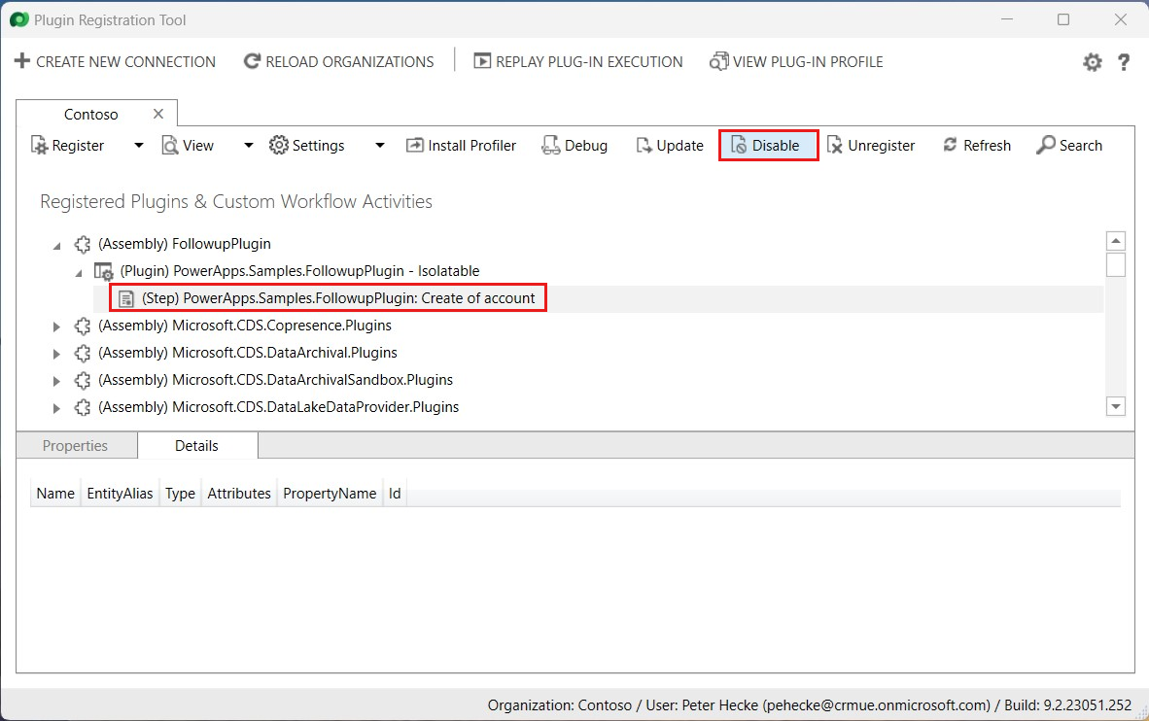
Task: Switch to the Properties tab
Action: (76, 445)
